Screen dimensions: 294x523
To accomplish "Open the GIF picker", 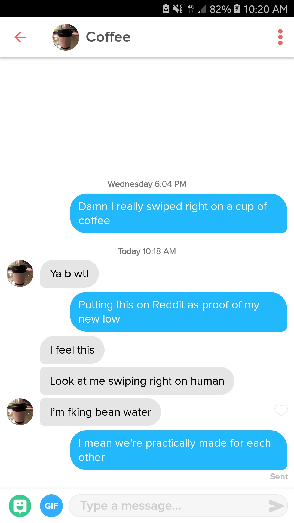I will tap(51, 506).
